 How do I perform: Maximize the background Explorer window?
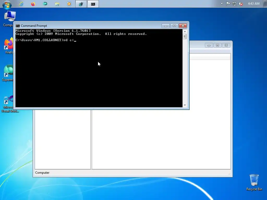(x=217, y=45)
